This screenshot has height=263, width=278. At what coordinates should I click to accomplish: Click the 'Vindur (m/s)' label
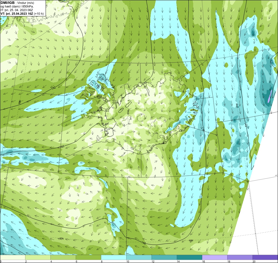click(26, 3)
